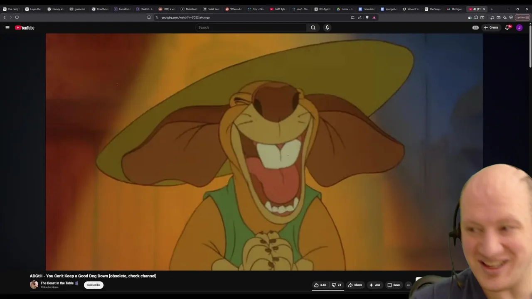This screenshot has height=299, width=532.
Task: Switch to the ICE Agents tab
Action: coord(323,9)
